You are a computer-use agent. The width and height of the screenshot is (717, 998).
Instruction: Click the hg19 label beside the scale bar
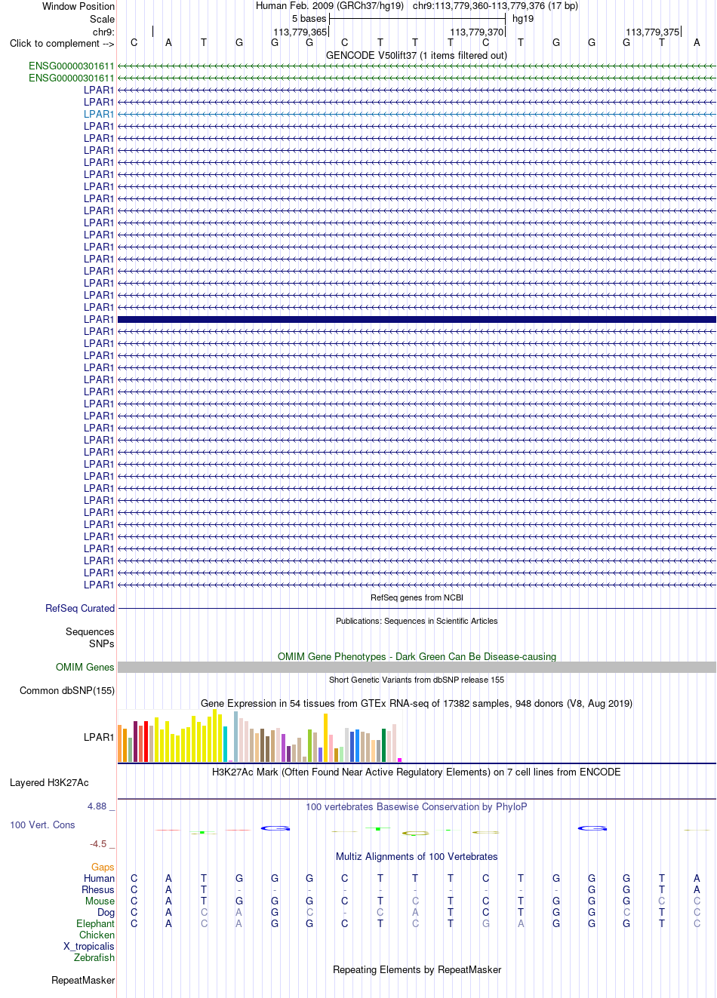pyautogui.click(x=523, y=19)
